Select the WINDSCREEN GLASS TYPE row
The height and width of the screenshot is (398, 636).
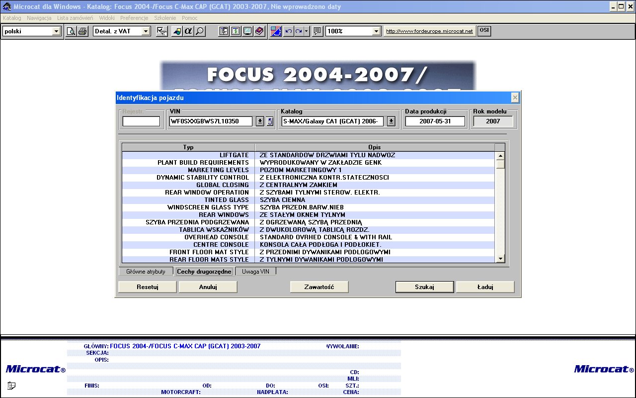[x=309, y=207]
